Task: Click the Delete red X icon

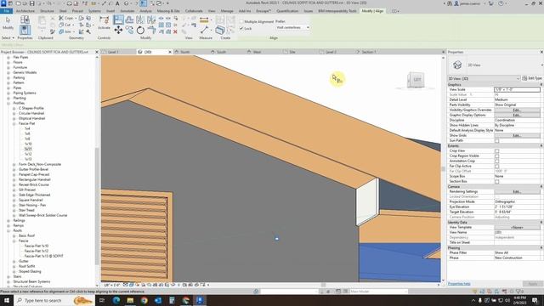Action: [x=175, y=31]
